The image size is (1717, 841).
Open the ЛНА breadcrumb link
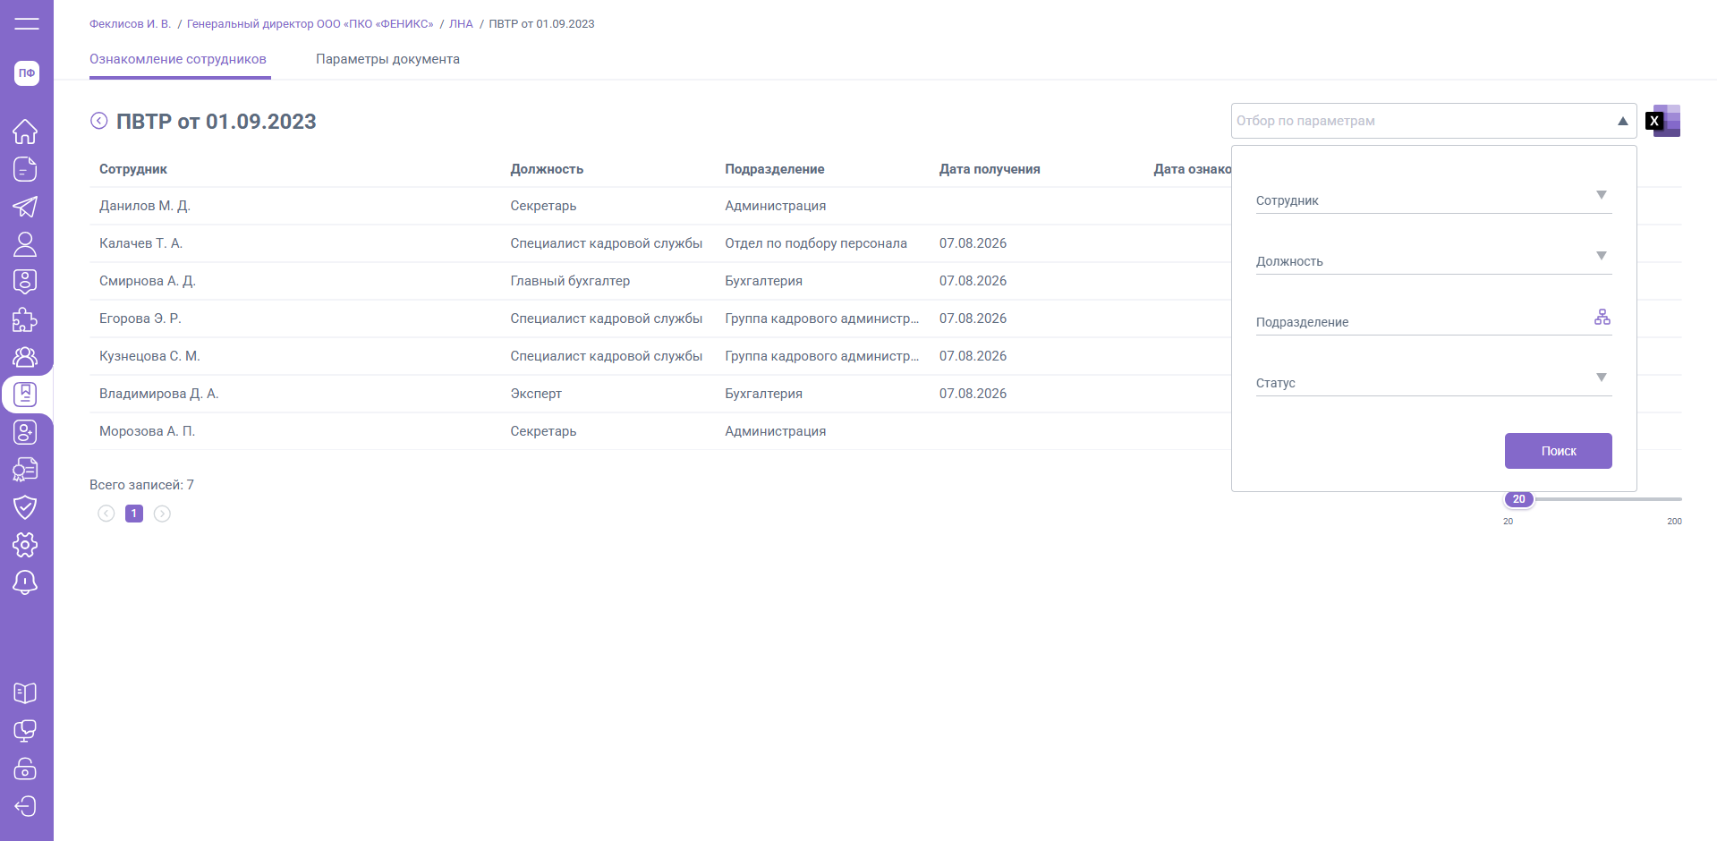point(461,24)
